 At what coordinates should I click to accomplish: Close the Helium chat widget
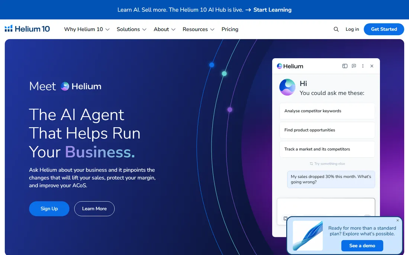tap(372, 66)
